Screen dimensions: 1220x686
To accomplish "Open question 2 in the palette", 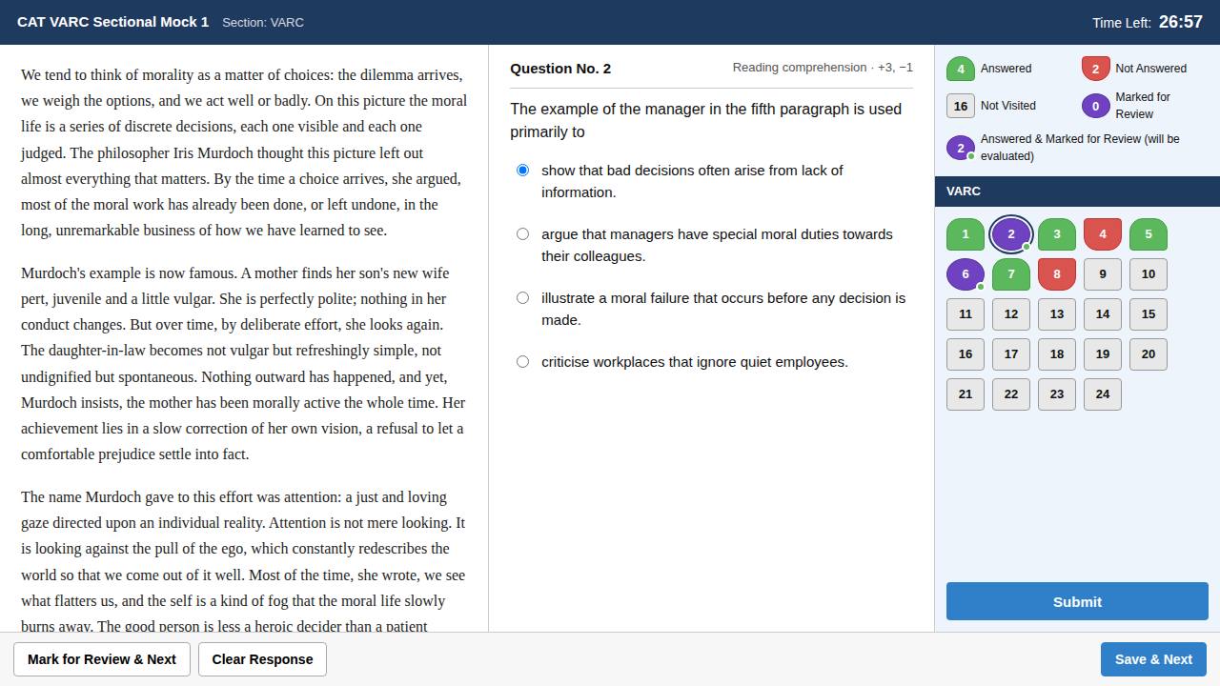I will (1011, 234).
